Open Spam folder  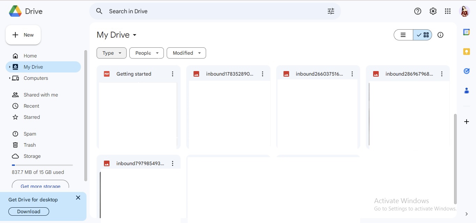click(x=43, y=134)
